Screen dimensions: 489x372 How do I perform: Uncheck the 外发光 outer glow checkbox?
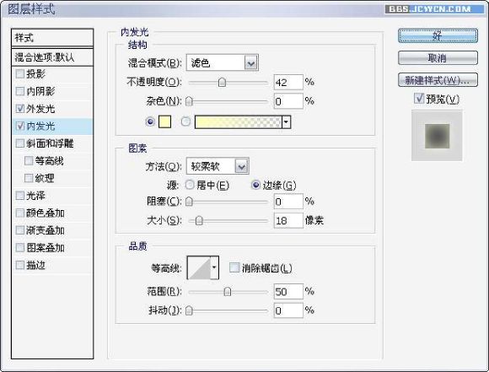[x=20, y=109]
